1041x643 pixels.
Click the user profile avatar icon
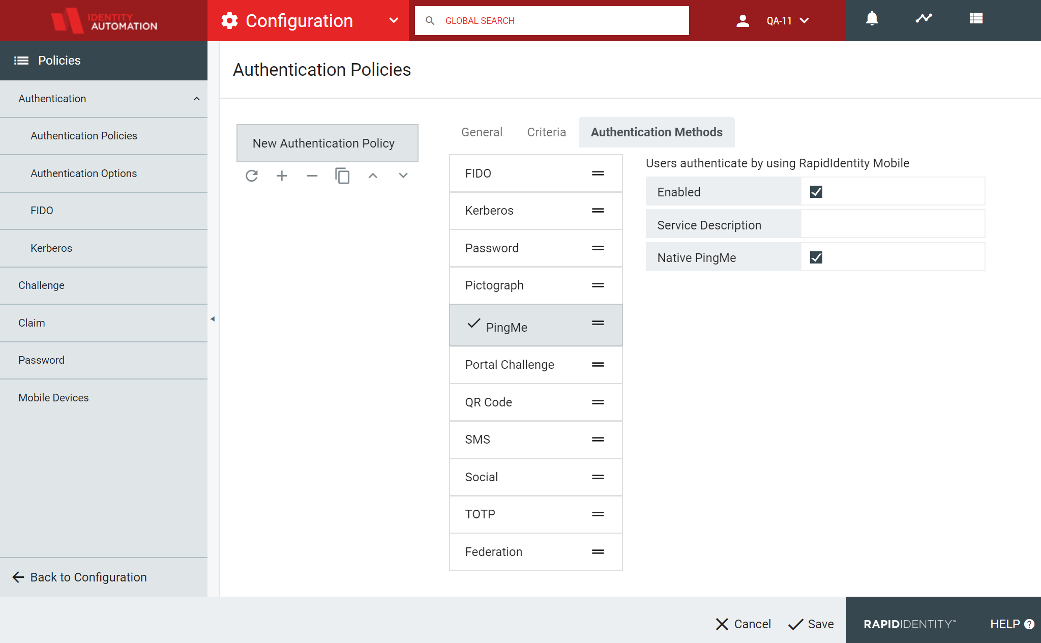742,21
